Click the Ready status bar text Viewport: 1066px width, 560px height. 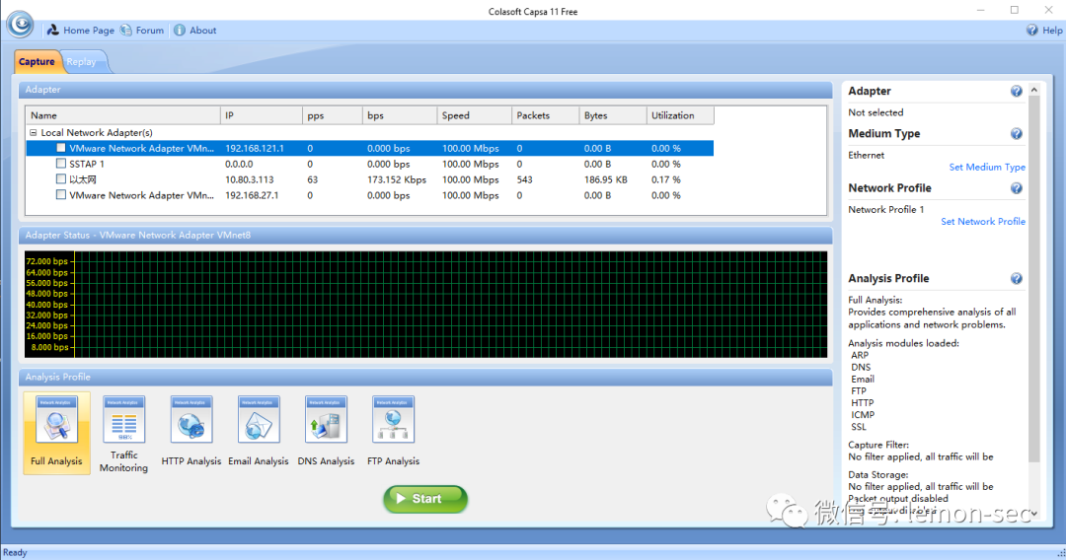[x=15, y=552]
